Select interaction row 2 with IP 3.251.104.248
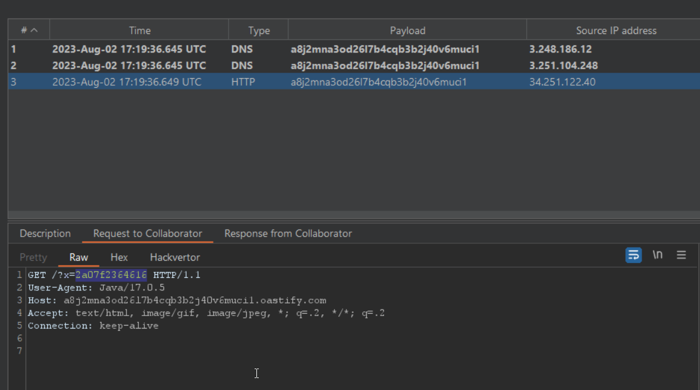 click(354, 66)
